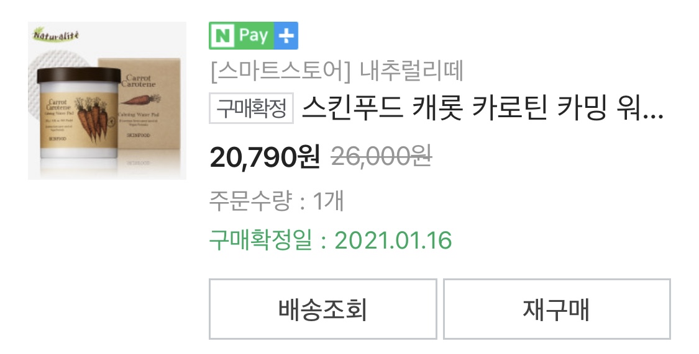Image resolution: width=699 pixels, height=354 pixels.
Task: Click the [스마트스토어] 내추럴리떼 store name
Action: tap(337, 71)
